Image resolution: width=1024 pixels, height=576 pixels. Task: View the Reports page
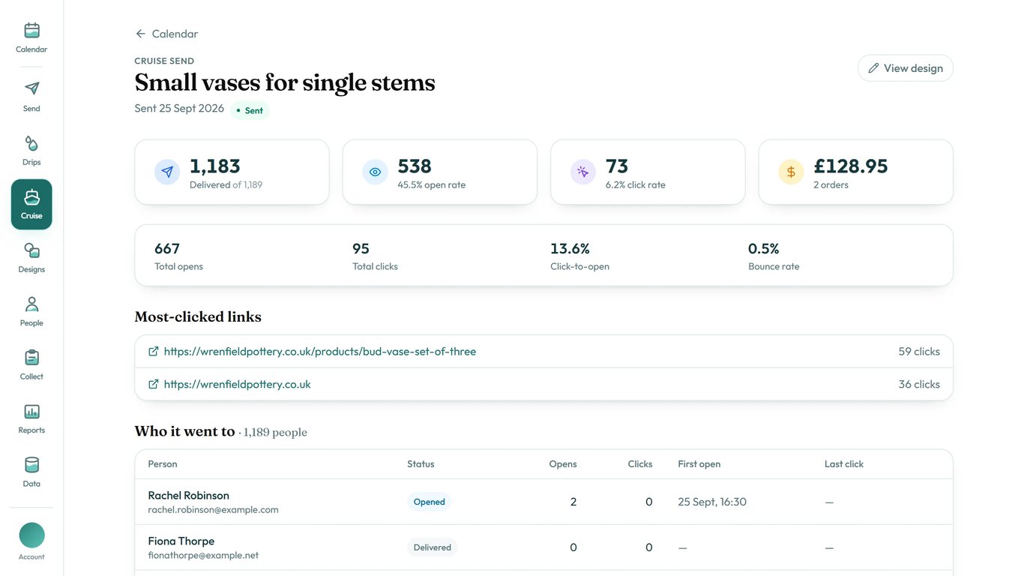click(x=31, y=418)
